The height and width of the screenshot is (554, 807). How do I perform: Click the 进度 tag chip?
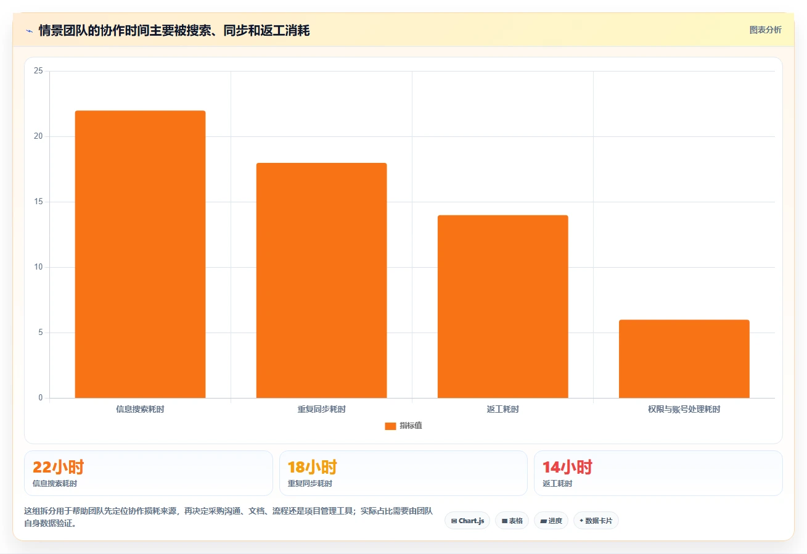551,521
